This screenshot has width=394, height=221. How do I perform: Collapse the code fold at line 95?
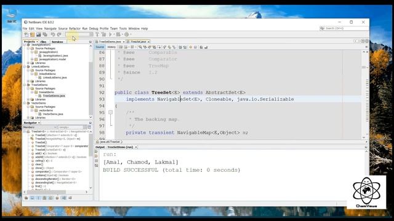(110, 112)
